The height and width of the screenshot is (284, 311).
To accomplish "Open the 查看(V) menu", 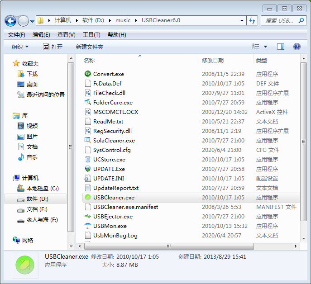I will 67,35.
